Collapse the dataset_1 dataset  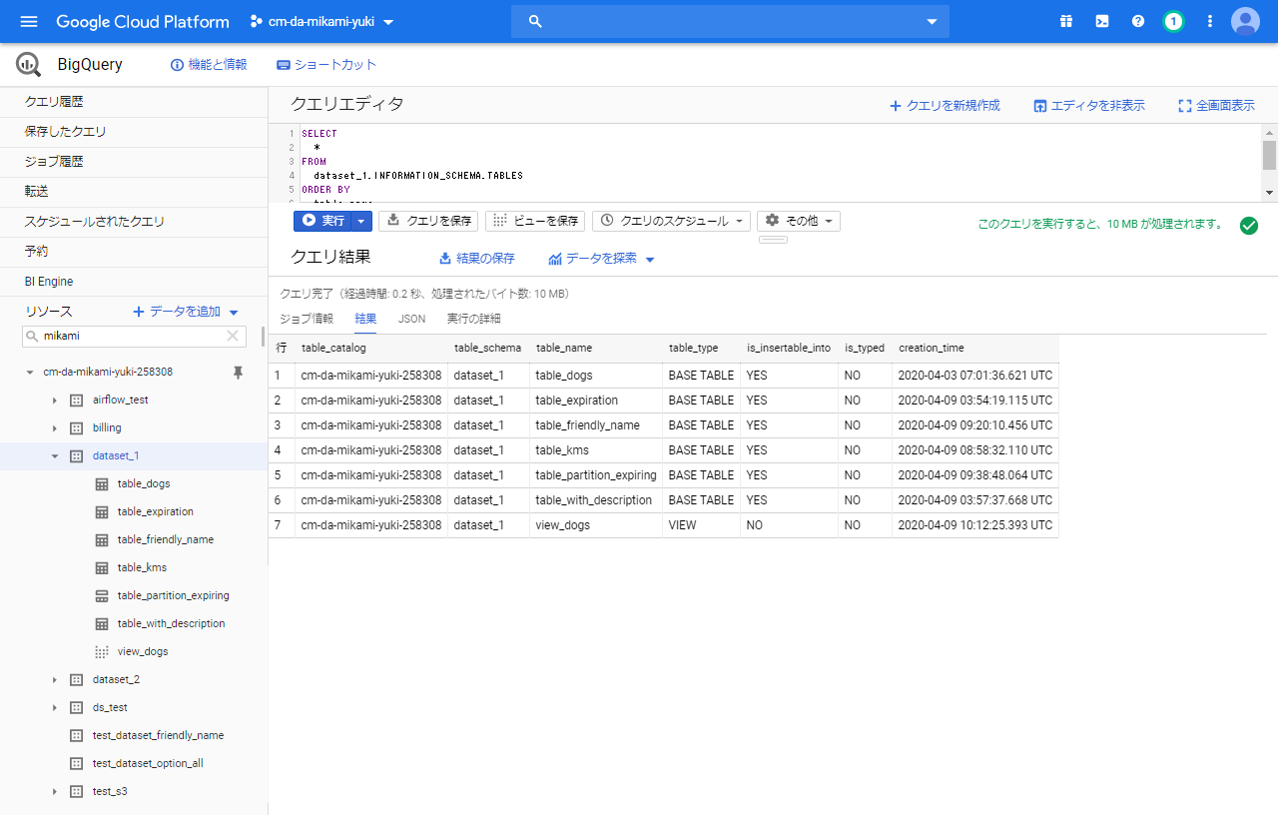tap(55, 454)
